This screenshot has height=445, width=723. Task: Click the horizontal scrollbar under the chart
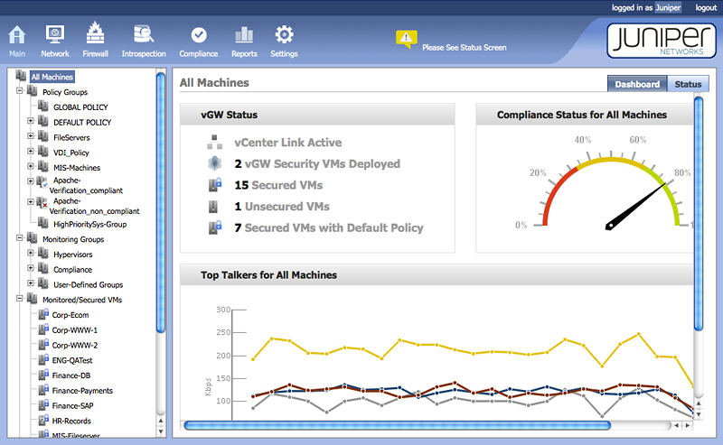398,424
